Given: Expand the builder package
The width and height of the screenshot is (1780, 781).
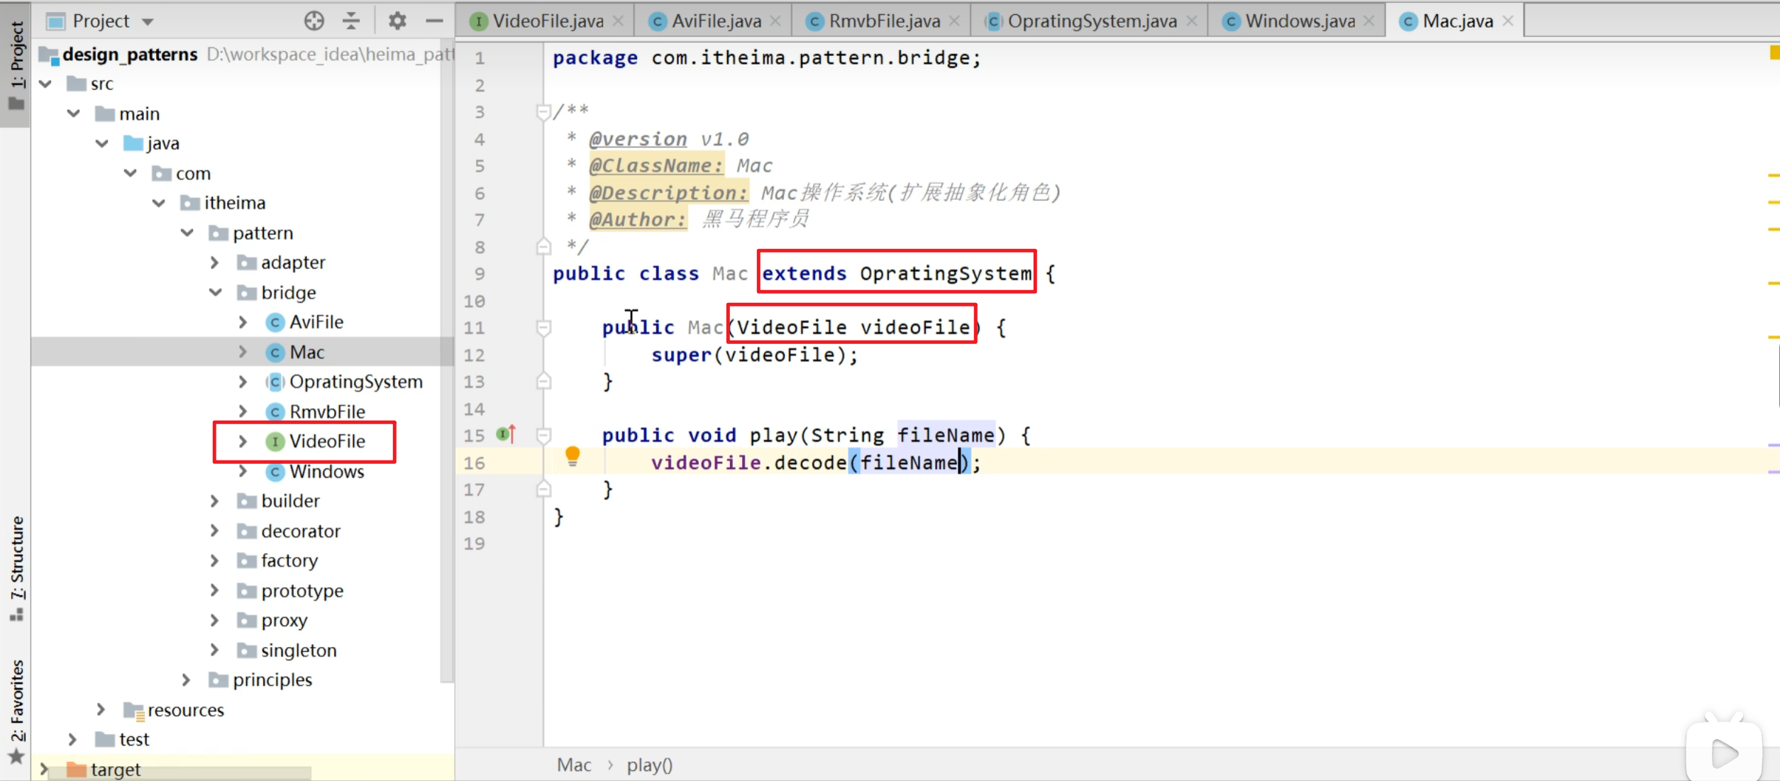Looking at the screenshot, I should tap(215, 501).
